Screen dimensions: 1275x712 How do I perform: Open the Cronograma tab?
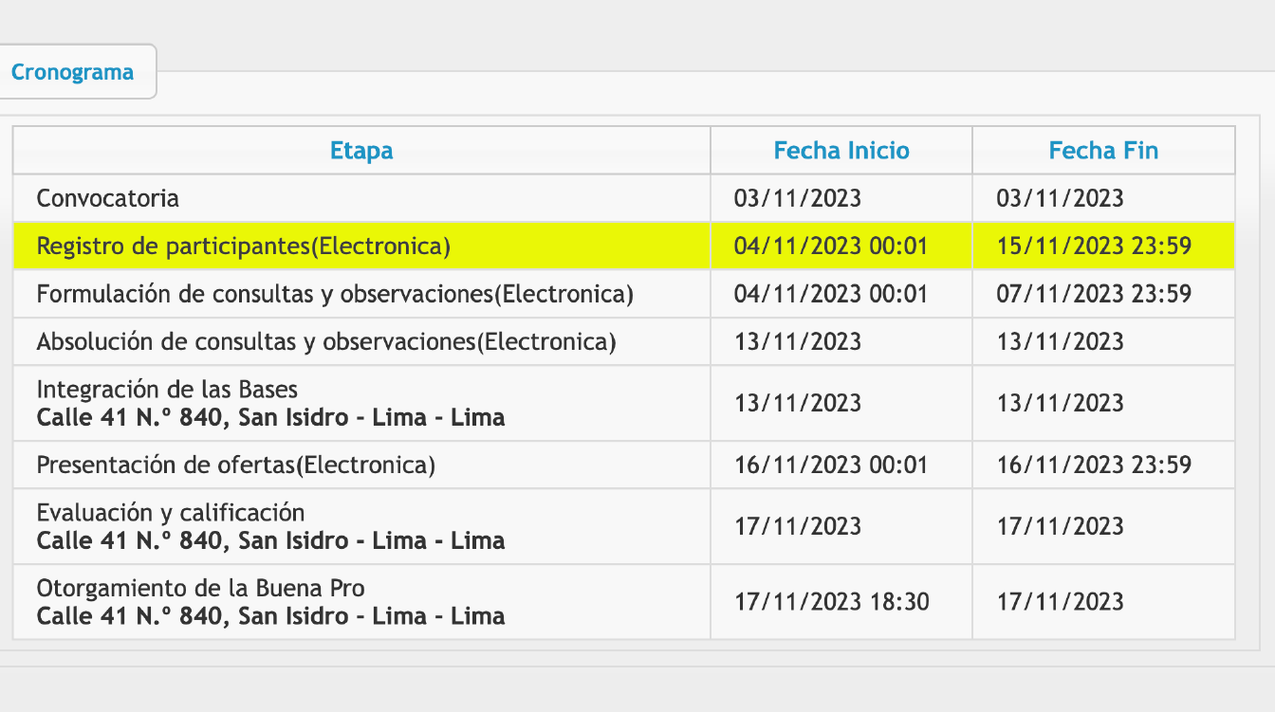coord(73,72)
